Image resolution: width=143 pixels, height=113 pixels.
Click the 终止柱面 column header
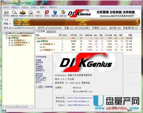pos(108,35)
